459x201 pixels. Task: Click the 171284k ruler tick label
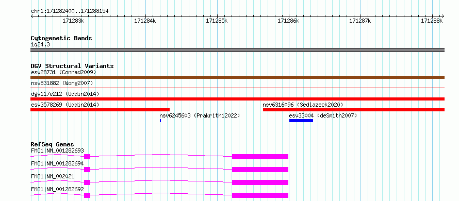(145, 21)
